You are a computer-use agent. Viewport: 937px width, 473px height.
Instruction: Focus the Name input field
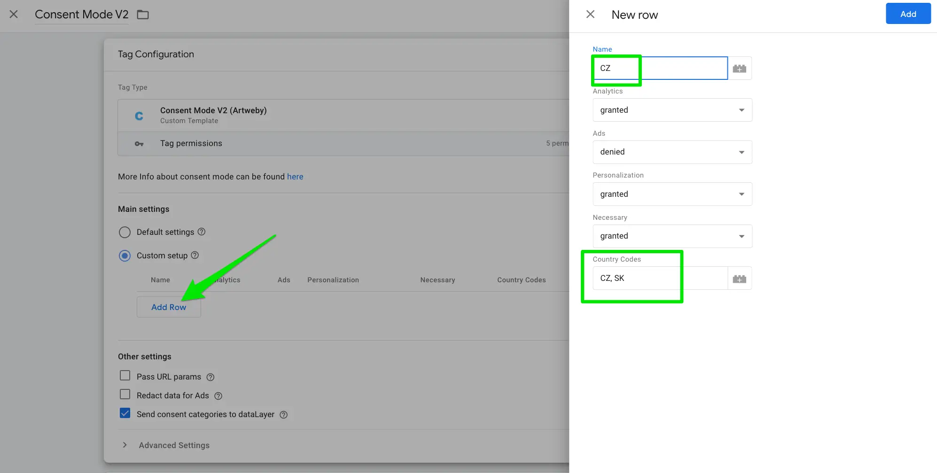(x=660, y=69)
